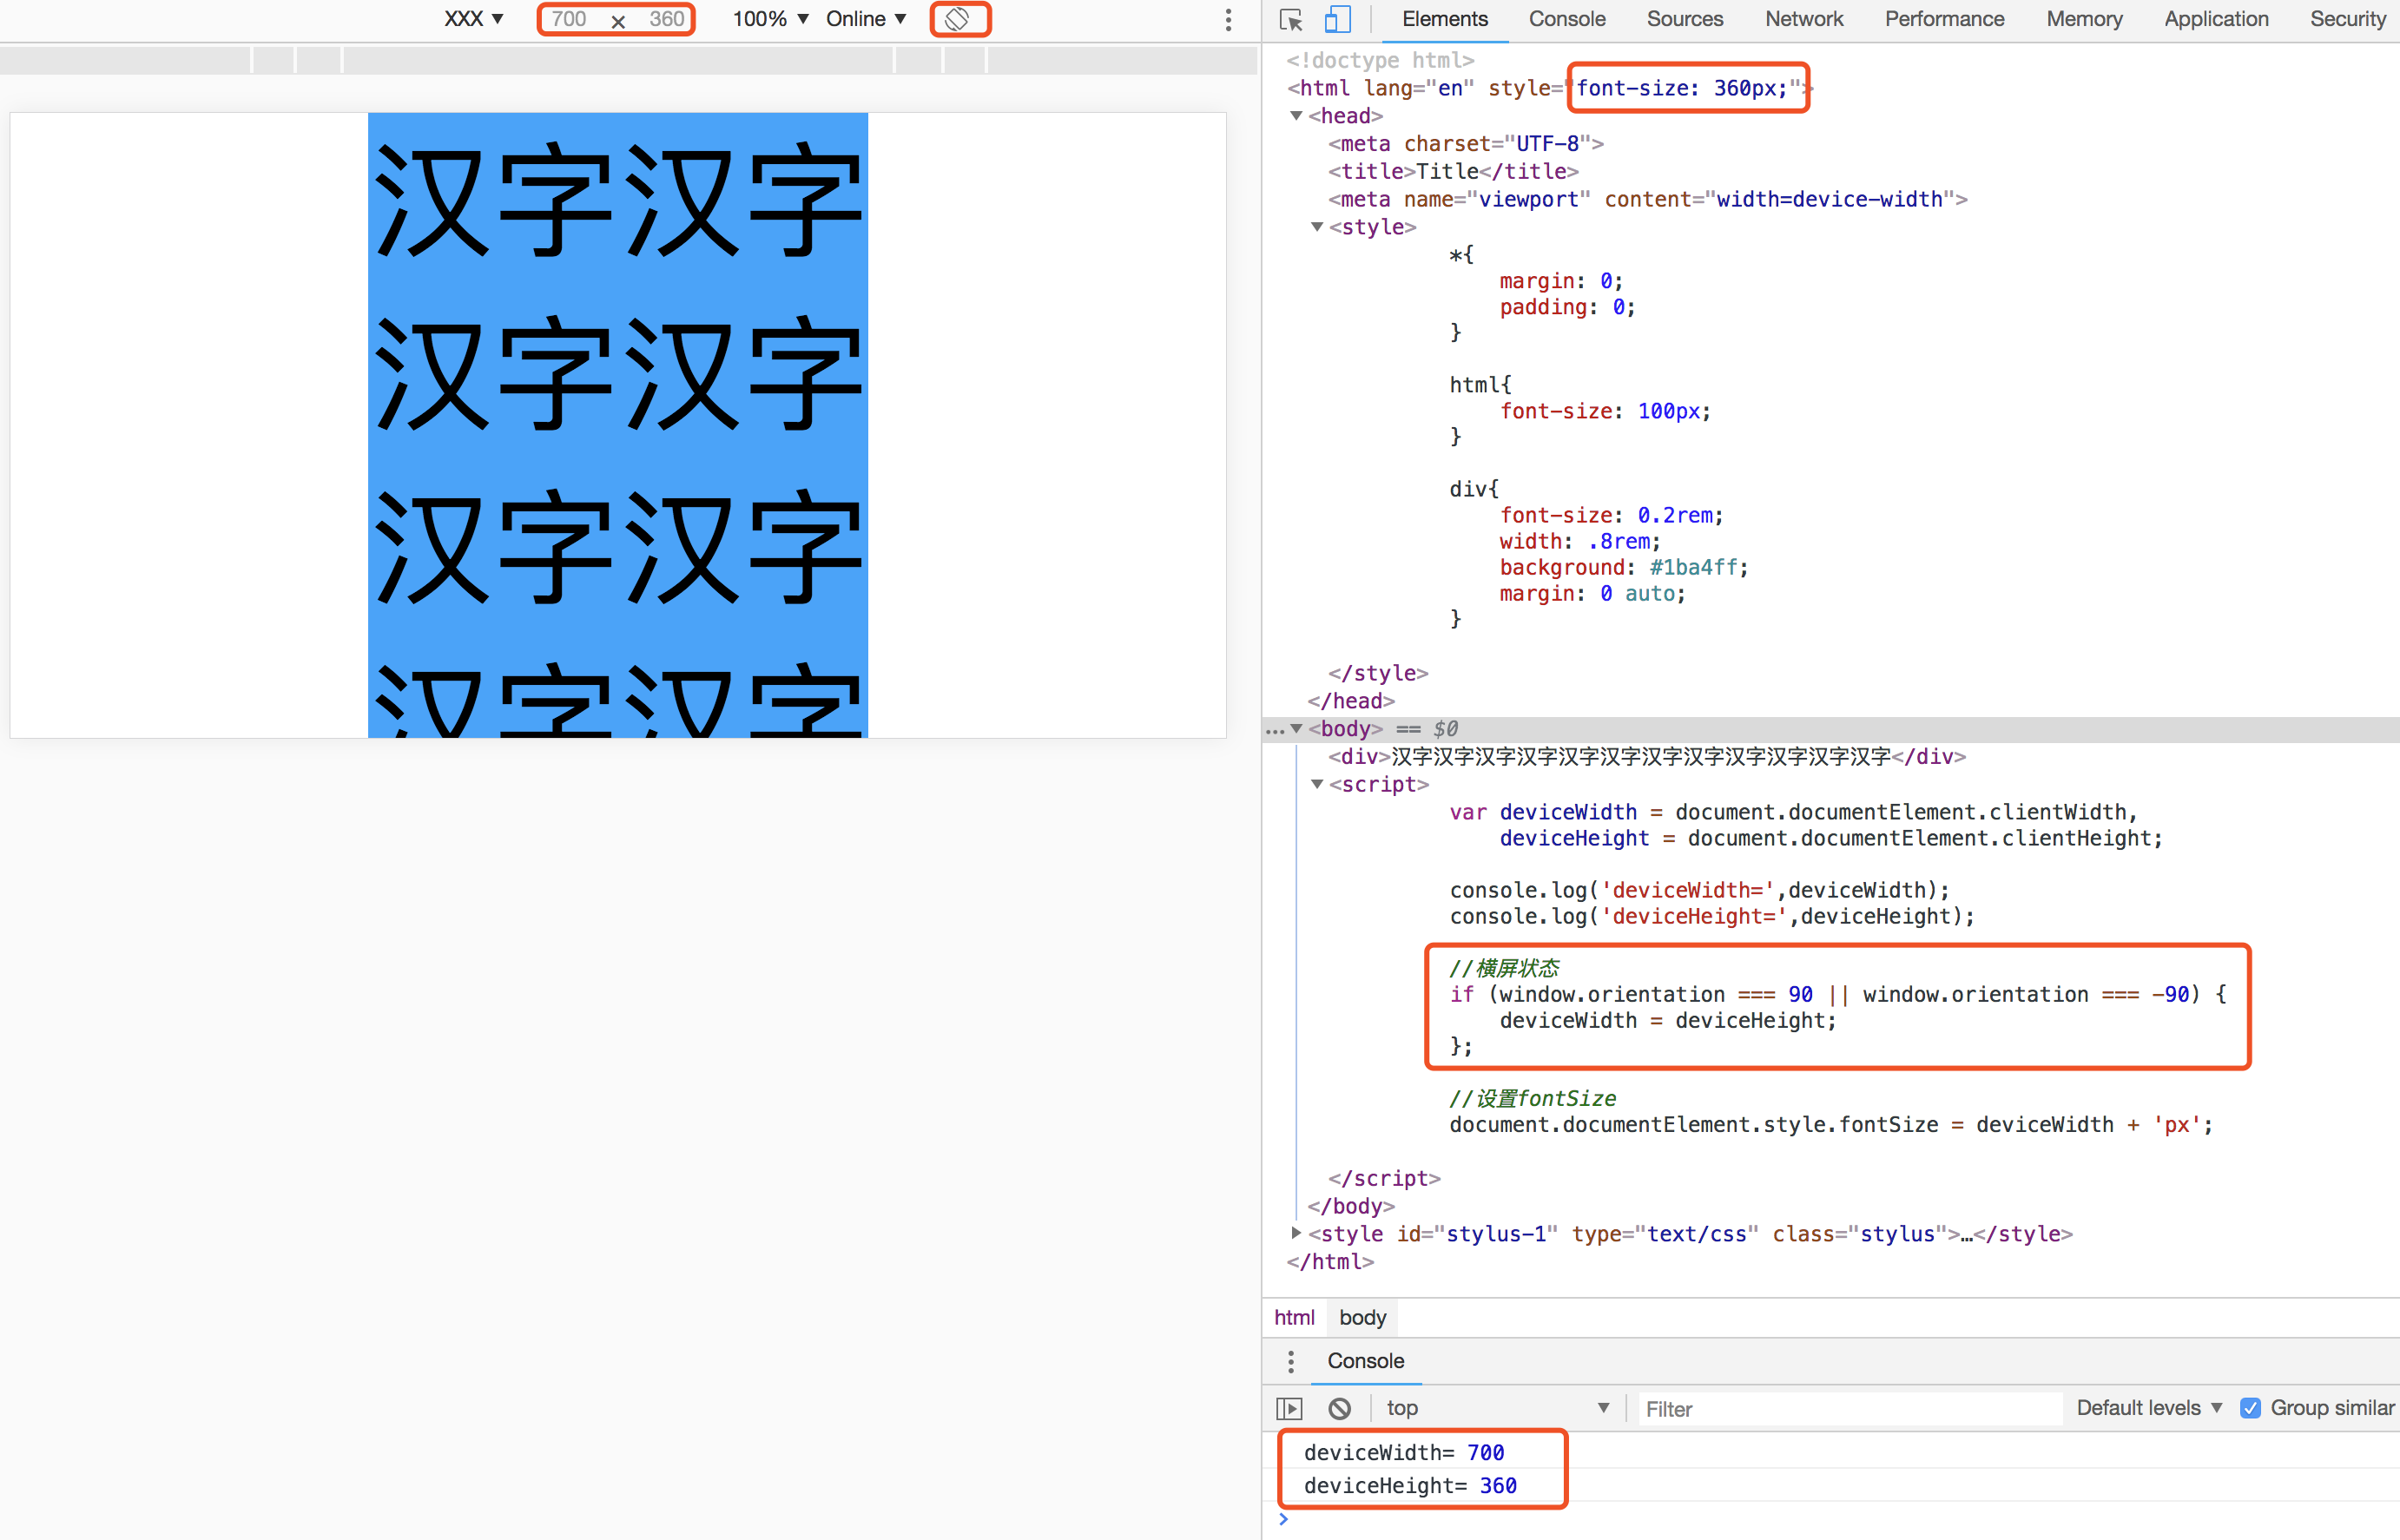Switch to the Elements tab
This screenshot has height=1540, width=2400.
(x=1445, y=19)
